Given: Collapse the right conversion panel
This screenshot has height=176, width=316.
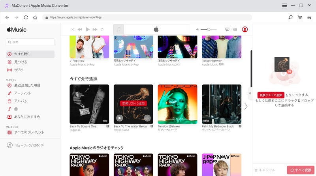Looking at the screenshot, I should (250, 93).
